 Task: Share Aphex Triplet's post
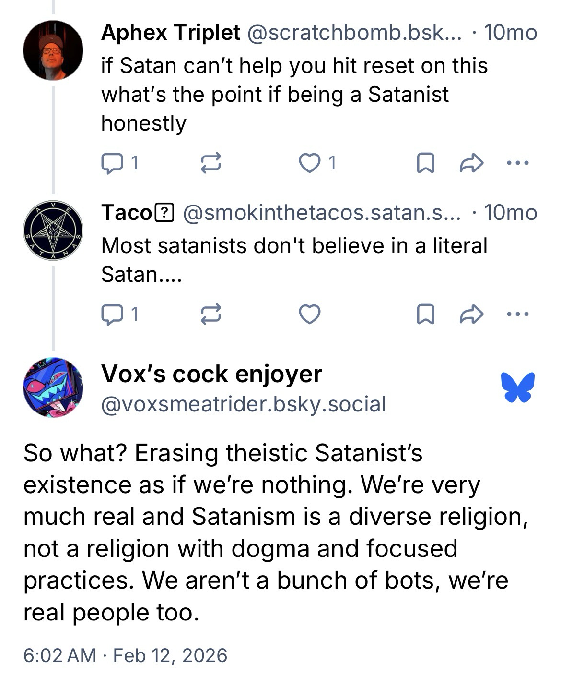tap(471, 163)
